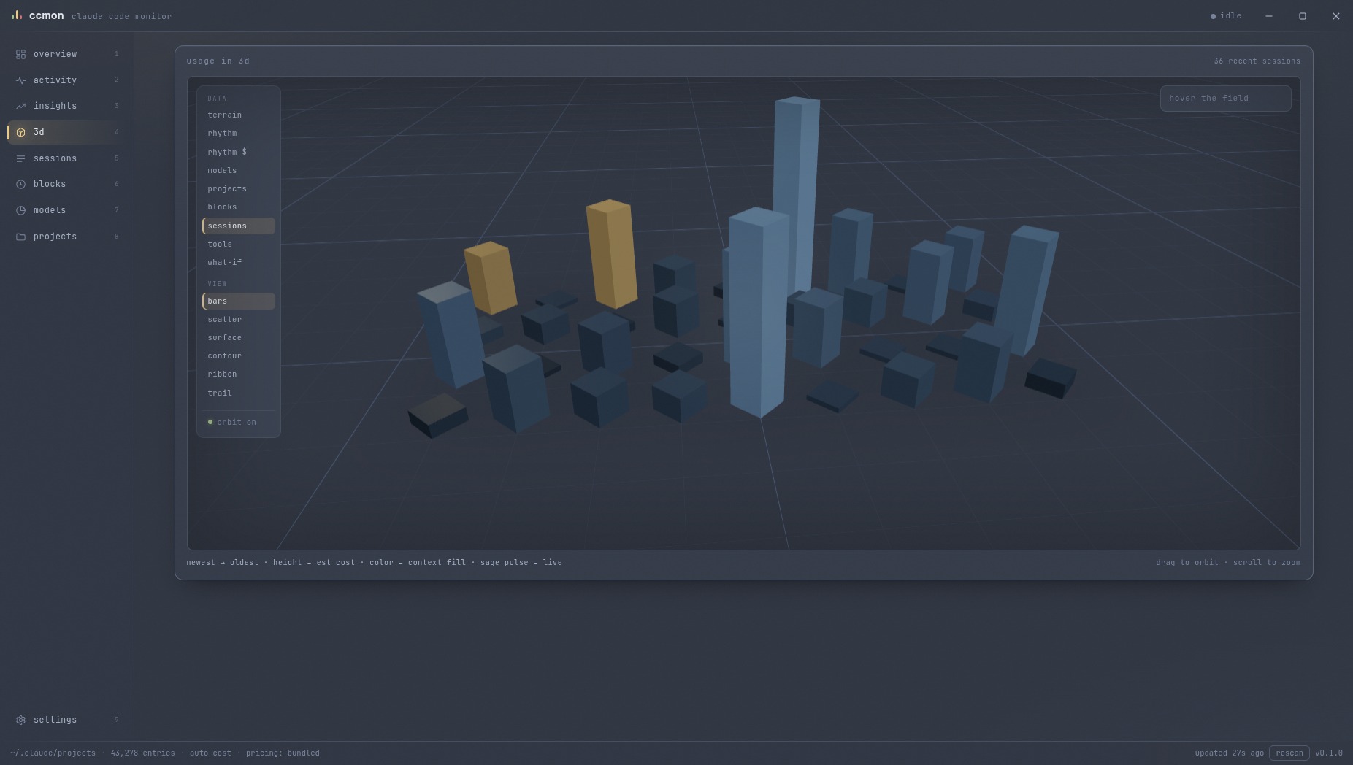Image resolution: width=1353 pixels, height=765 pixels.
Task: Choose the surface view
Action: click(x=239, y=337)
